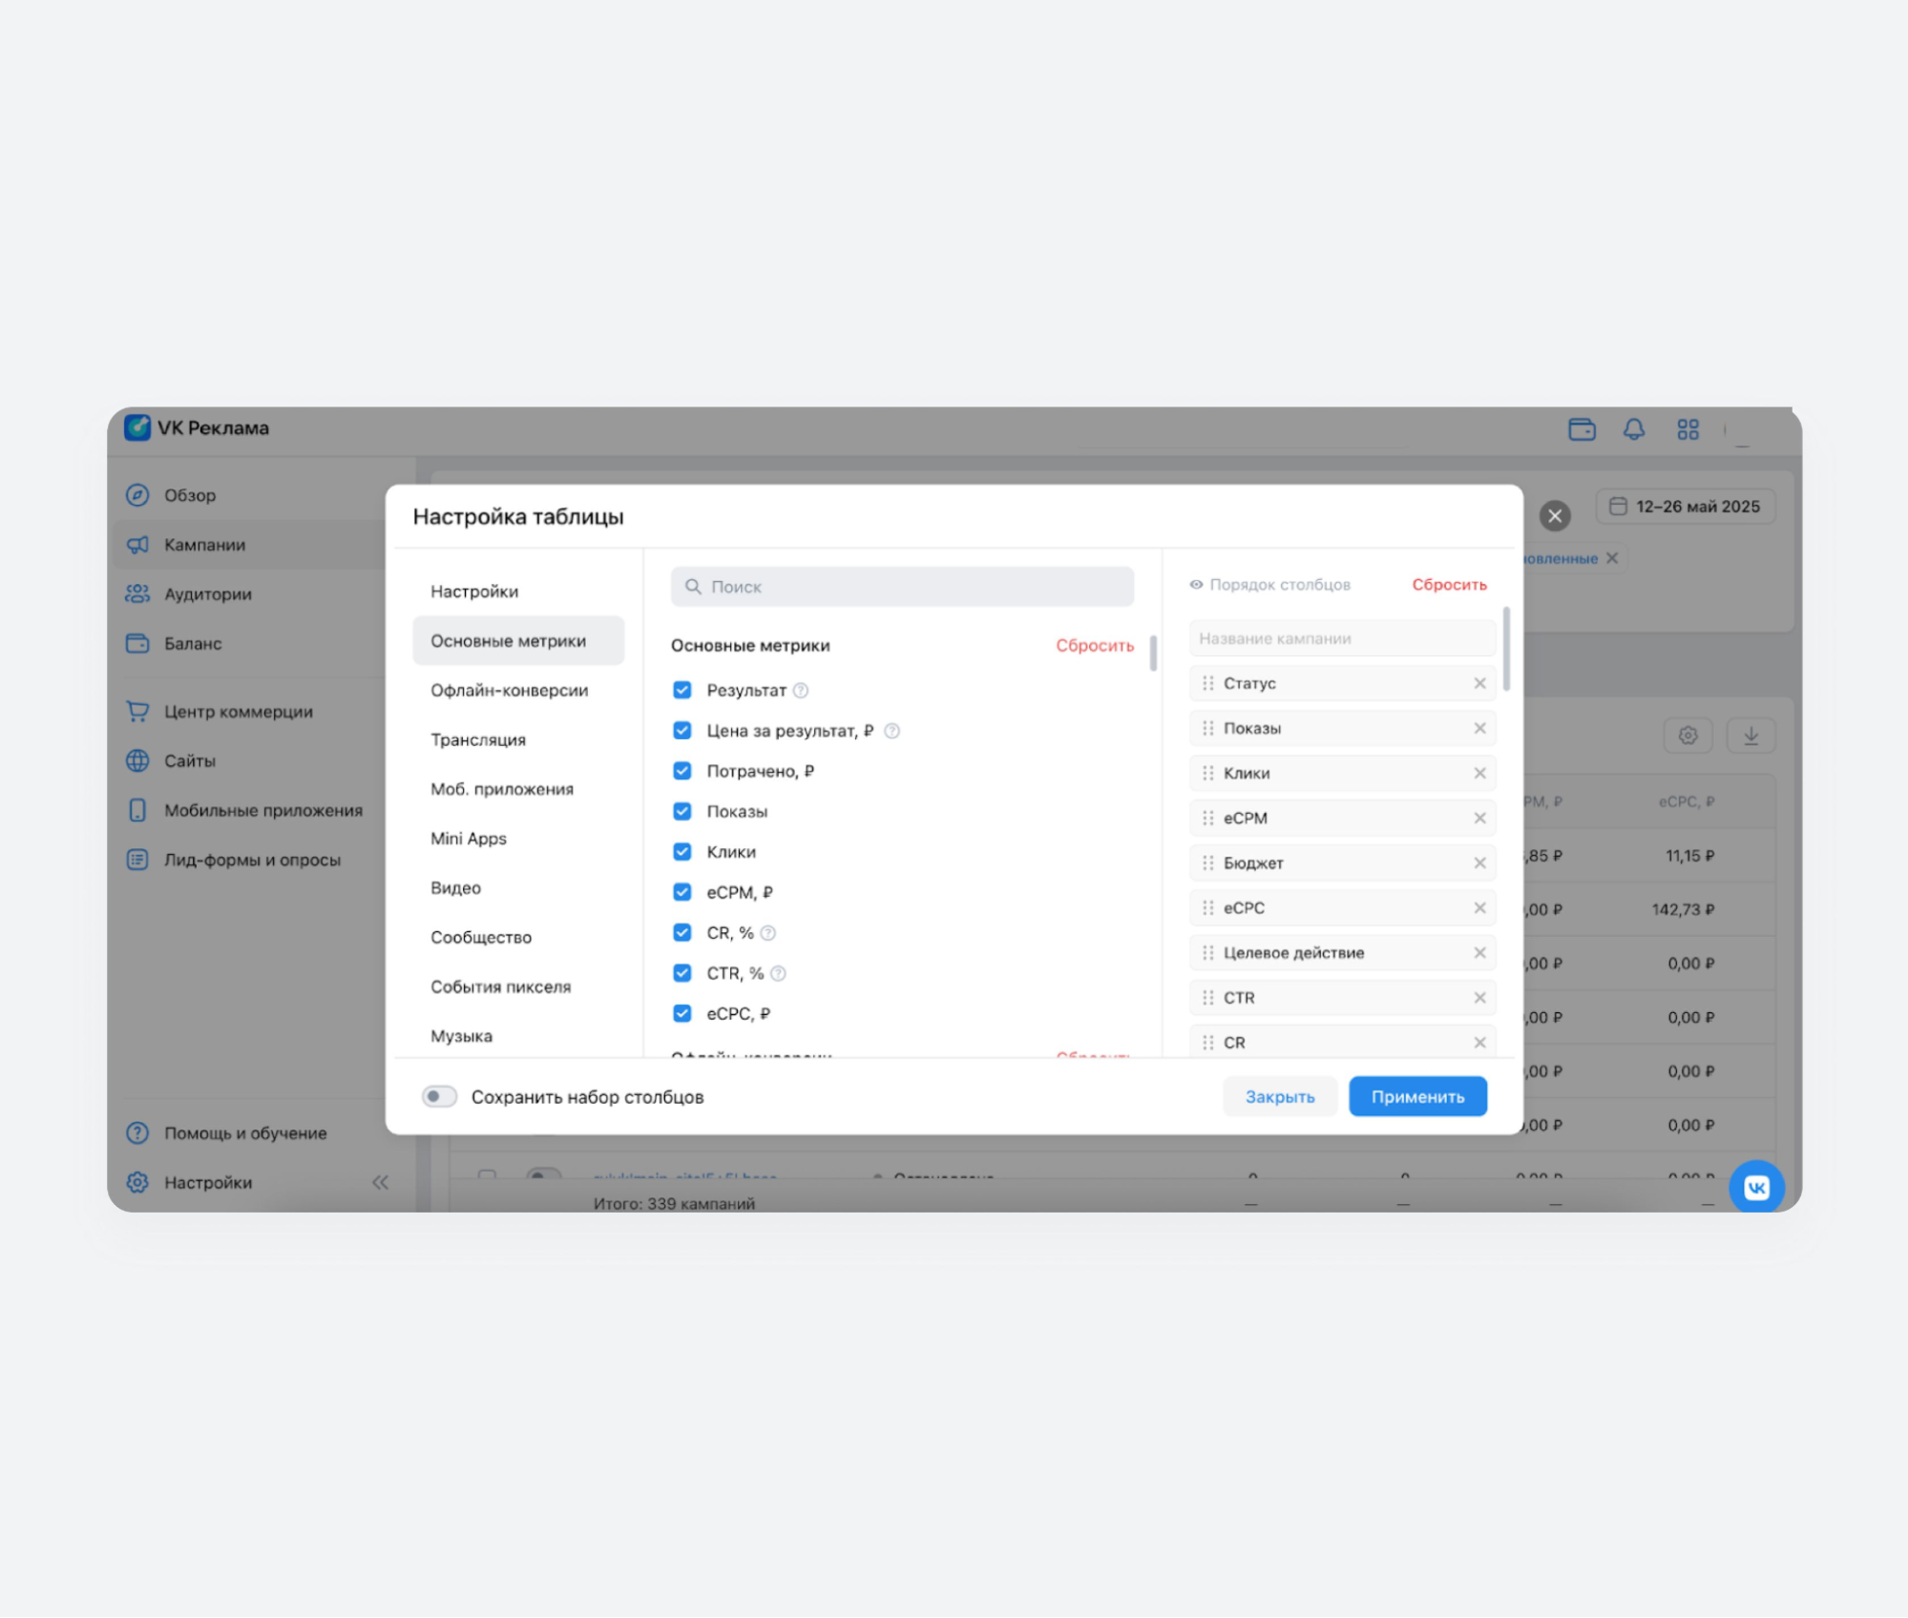Collapse the sidebar with double chevron

tap(380, 1183)
